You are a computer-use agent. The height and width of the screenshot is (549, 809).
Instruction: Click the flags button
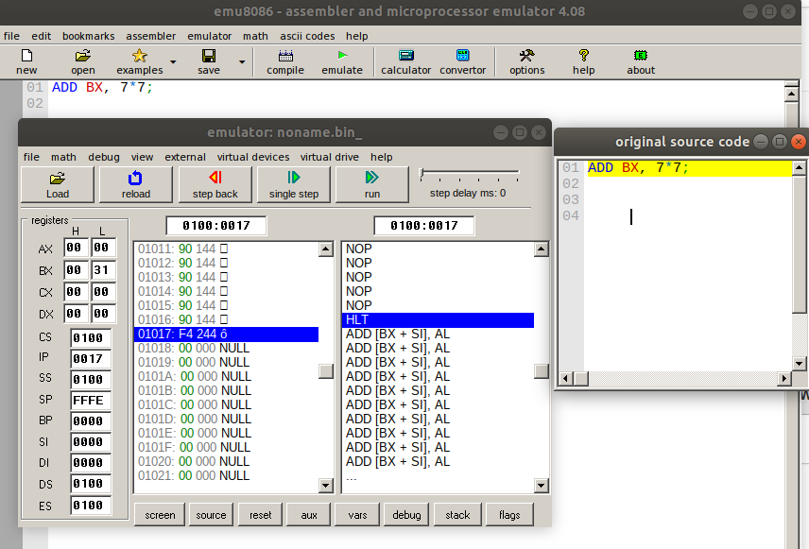(x=509, y=515)
